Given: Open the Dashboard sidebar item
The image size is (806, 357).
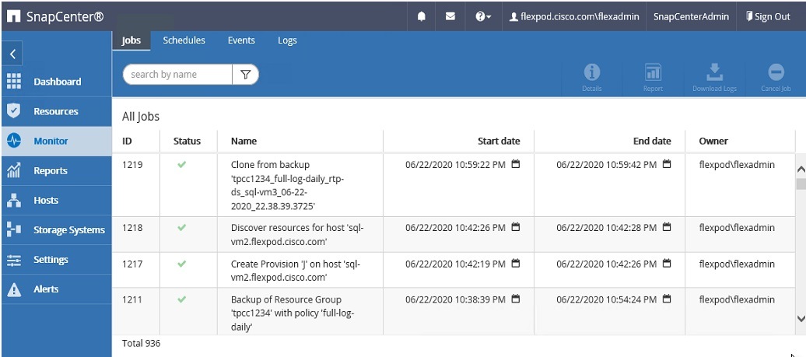Looking at the screenshot, I should coord(57,82).
